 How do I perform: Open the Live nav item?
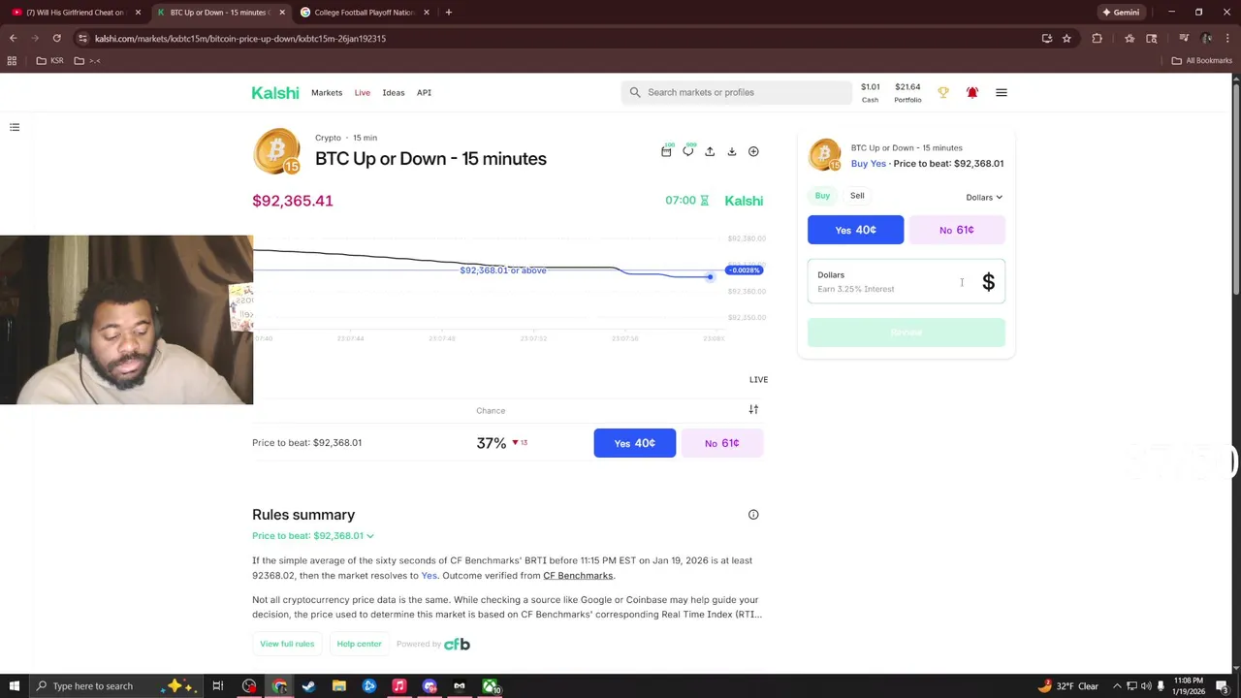[362, 92]
